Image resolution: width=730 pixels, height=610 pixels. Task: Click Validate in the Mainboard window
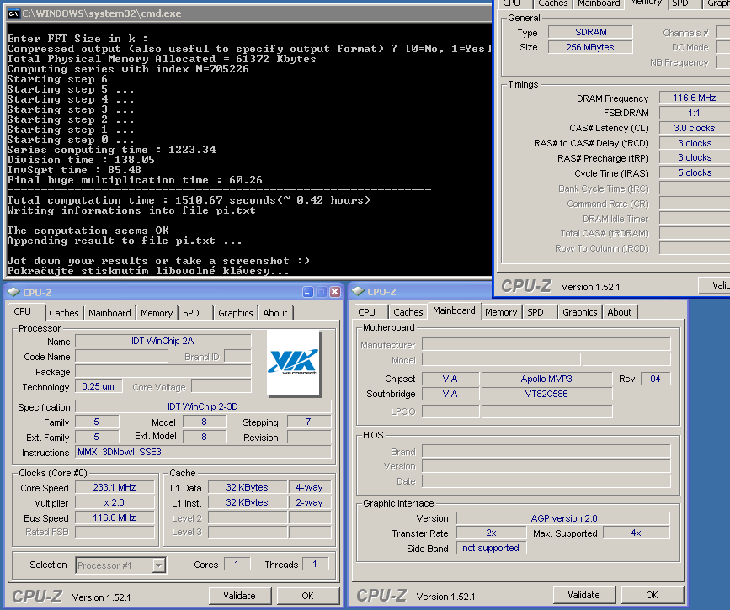click(x=583, y=595)
